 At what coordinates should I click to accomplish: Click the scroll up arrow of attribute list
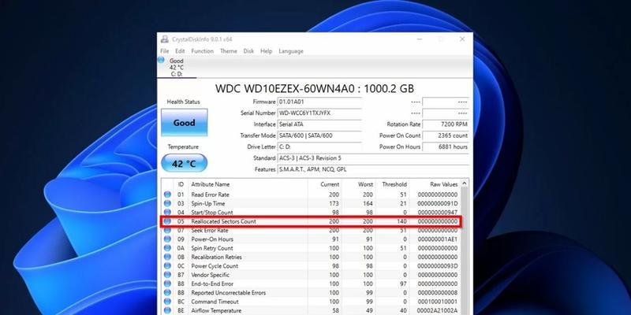(465, 183)
